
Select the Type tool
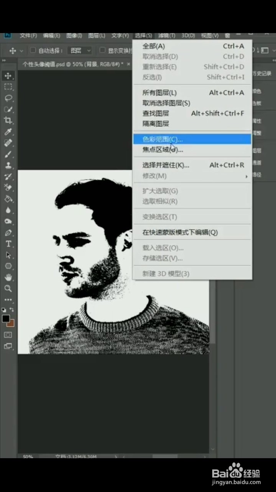click(x=8, y=244)
